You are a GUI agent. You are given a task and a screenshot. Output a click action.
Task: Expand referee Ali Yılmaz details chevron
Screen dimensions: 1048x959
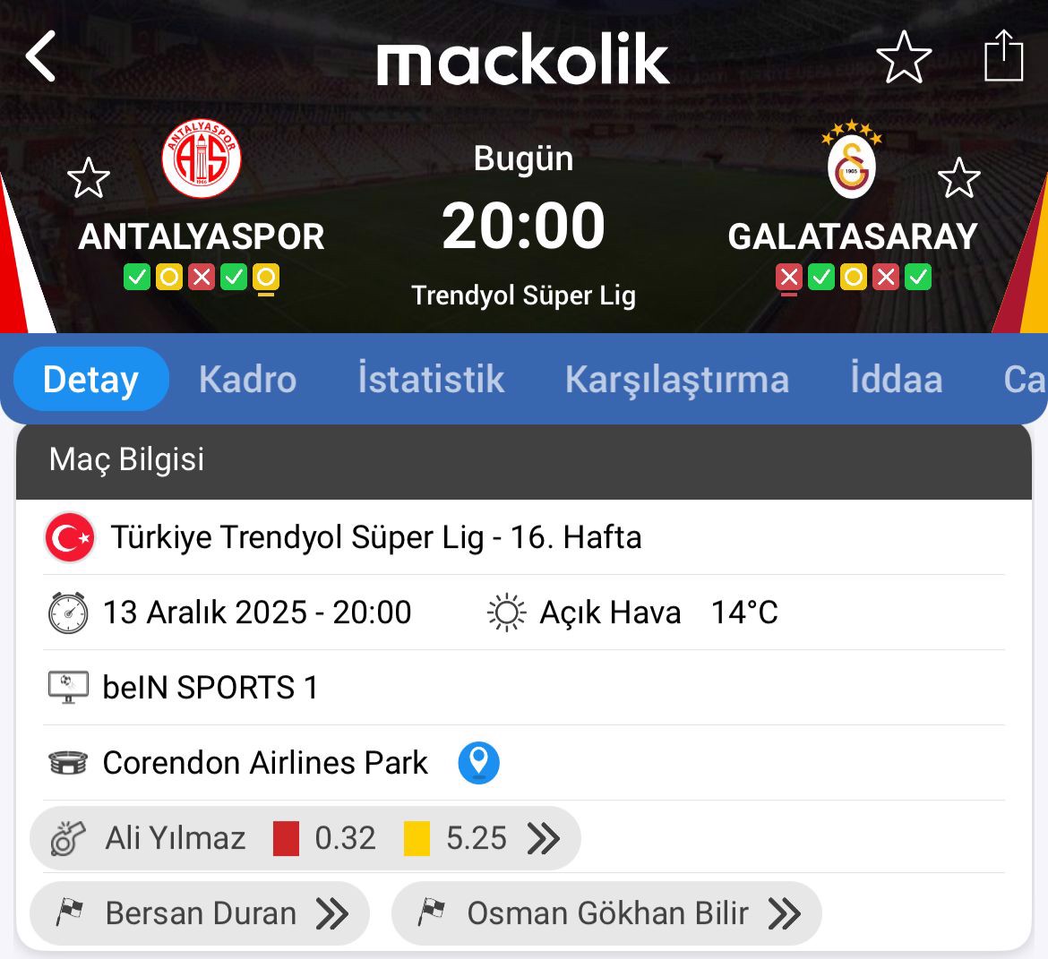click(544, 838)
